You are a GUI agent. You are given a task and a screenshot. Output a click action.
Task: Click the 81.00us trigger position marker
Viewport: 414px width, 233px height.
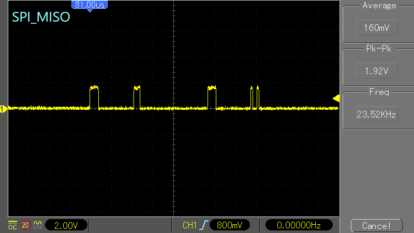pyautogui.click(x=90, y=6)
